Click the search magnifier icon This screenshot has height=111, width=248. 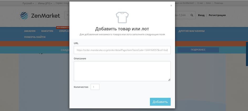pos(192,15)
